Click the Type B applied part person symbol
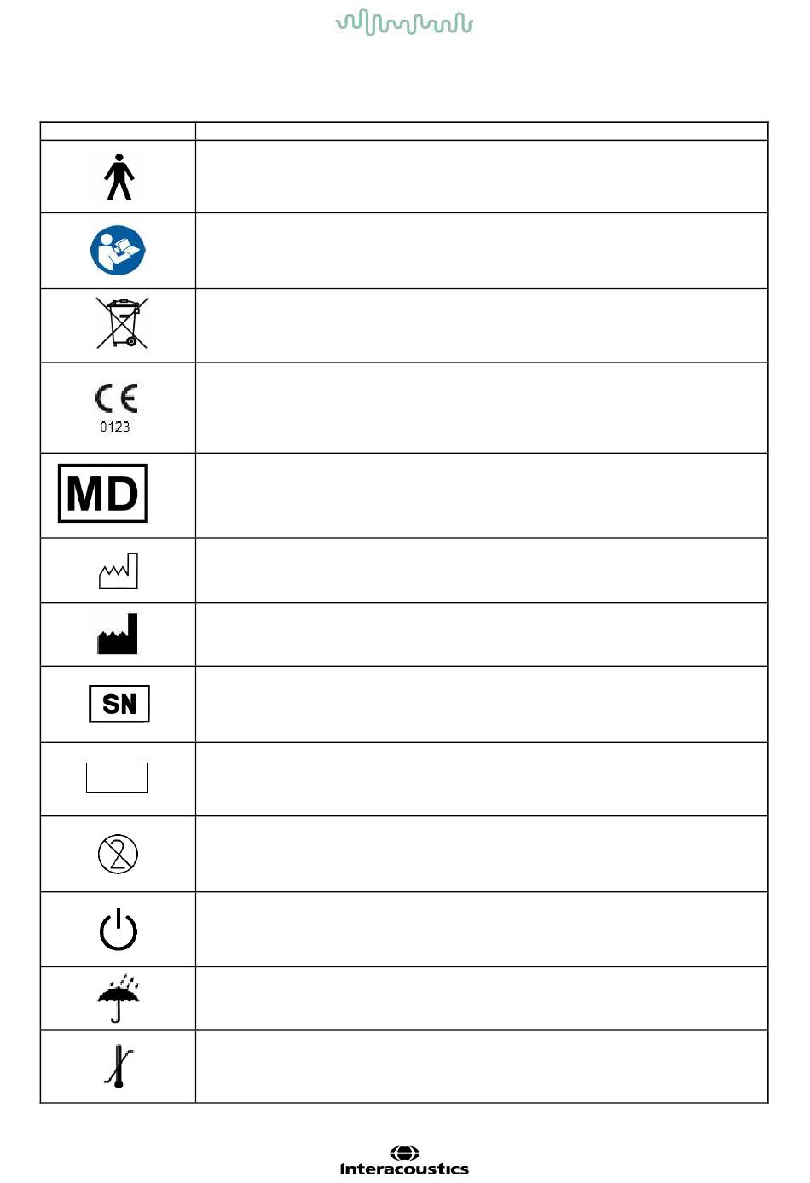The width and height of the screenshot is (810, 1183). [x=119, y=177]
